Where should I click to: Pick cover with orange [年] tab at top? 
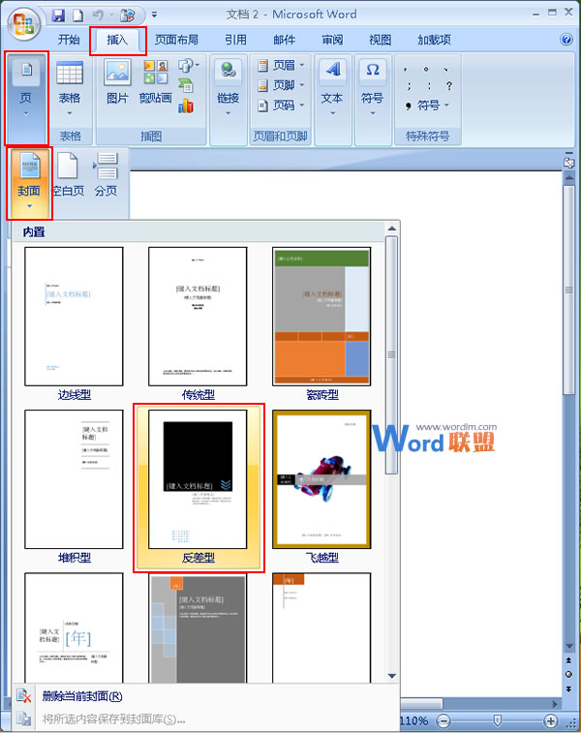tap(321, 627)
